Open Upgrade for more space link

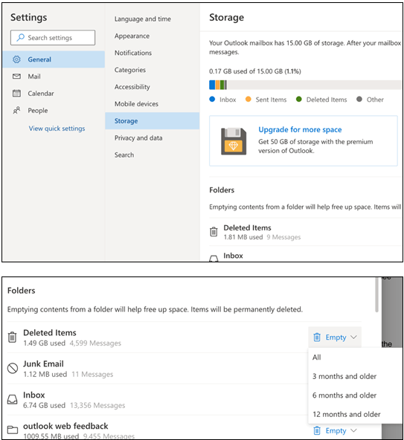pyautogui.click(x=300, y=129)
